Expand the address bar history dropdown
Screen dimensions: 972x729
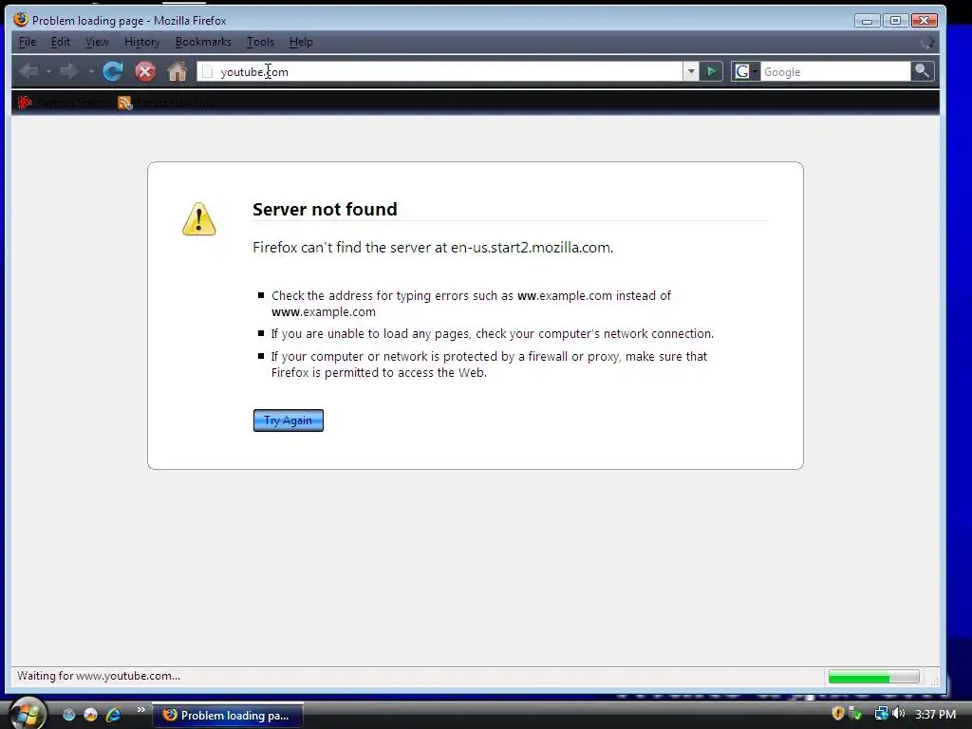pos(691,72)
